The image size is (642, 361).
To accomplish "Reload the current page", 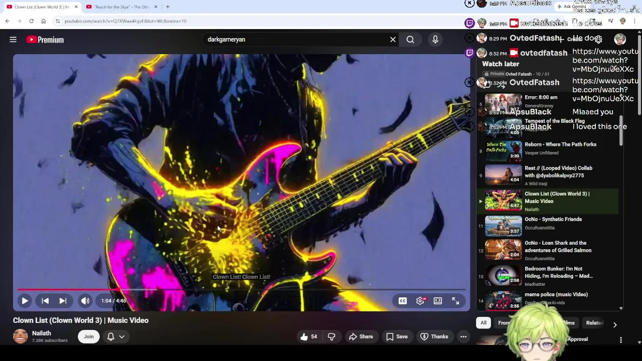I will 31,21.
